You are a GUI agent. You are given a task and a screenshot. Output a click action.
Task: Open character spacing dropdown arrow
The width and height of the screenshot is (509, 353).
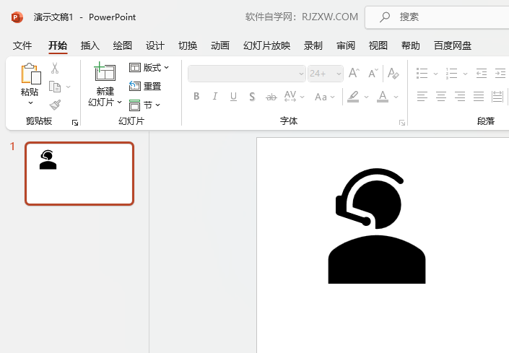point(303,97)
